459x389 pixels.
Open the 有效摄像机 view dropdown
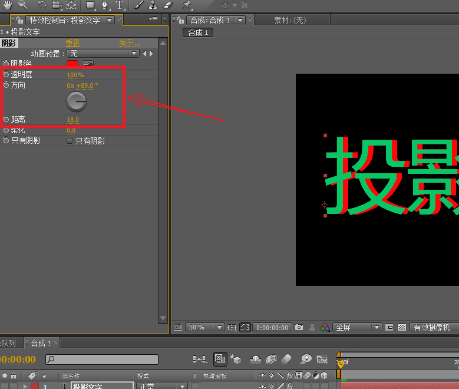pyautogui.click(x=434, y=327)
